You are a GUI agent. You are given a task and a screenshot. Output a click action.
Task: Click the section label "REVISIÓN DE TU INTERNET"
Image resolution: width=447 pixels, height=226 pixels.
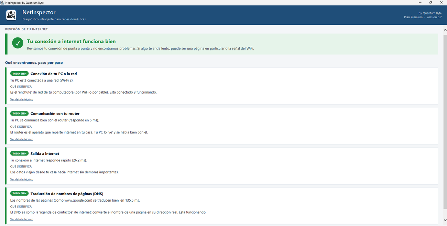point(26,29)
